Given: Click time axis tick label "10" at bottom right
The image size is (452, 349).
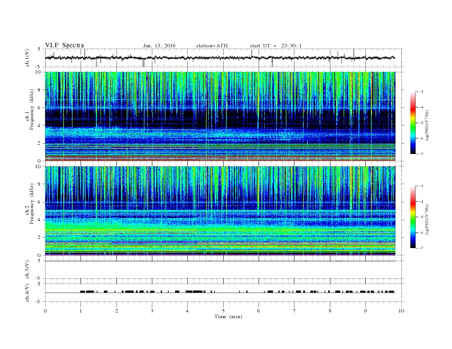Looking at the screenshot, I should (401, 311).
